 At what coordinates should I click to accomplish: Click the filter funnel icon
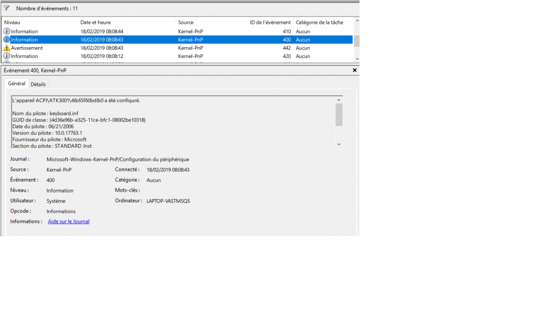coord(7,8)
